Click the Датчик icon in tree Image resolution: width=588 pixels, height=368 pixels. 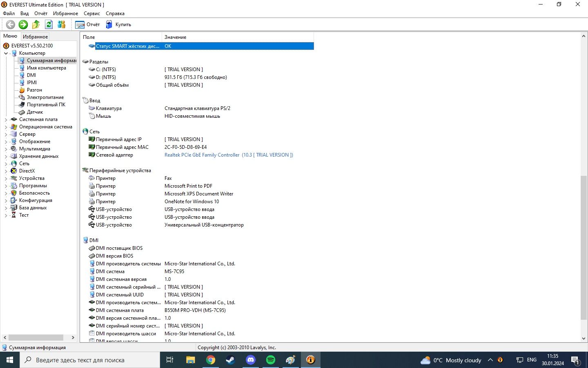tap(22, 112)
